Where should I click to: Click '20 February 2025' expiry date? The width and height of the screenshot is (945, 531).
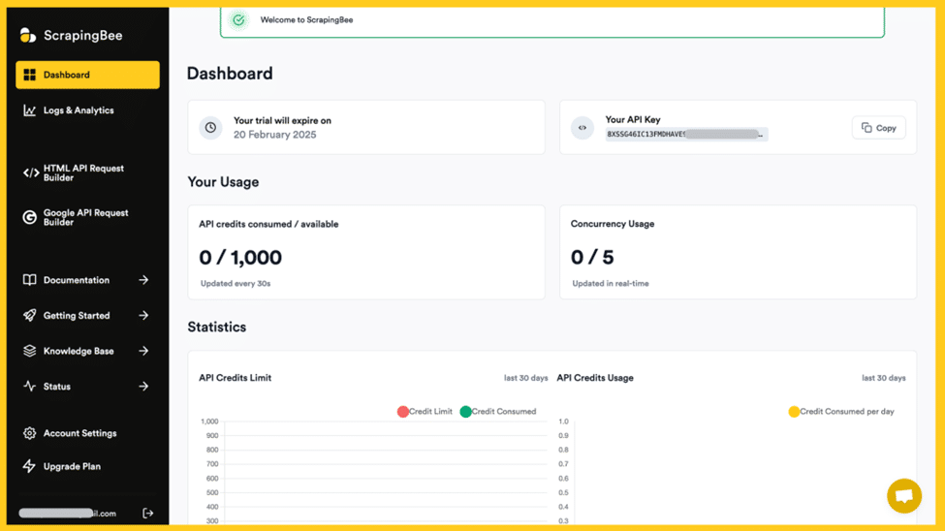(x=275, y=135)
